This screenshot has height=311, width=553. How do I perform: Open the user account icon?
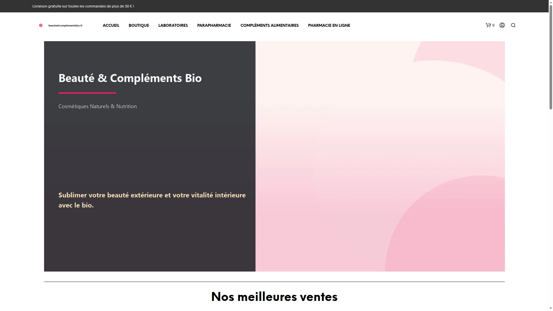tap(502, 25)
